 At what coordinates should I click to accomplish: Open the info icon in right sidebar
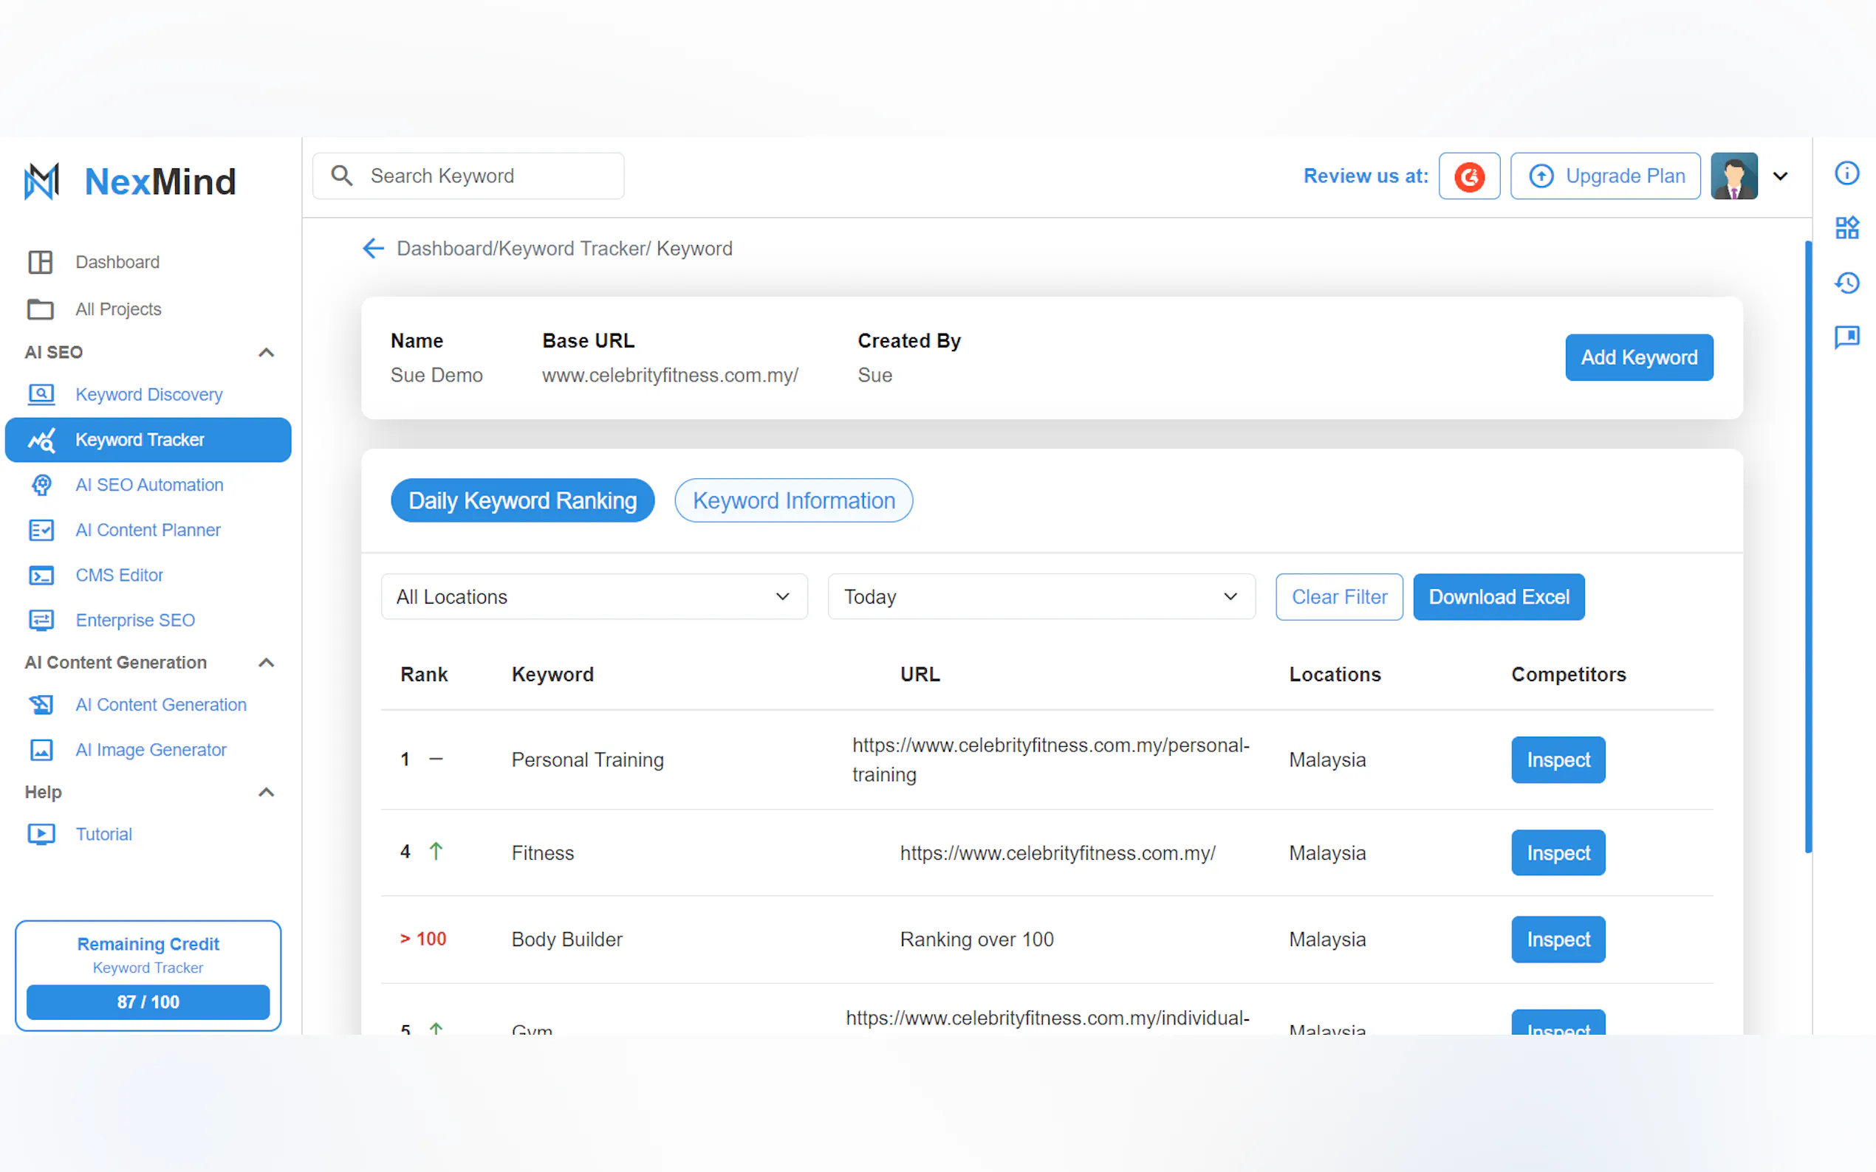pos(1846,173)
